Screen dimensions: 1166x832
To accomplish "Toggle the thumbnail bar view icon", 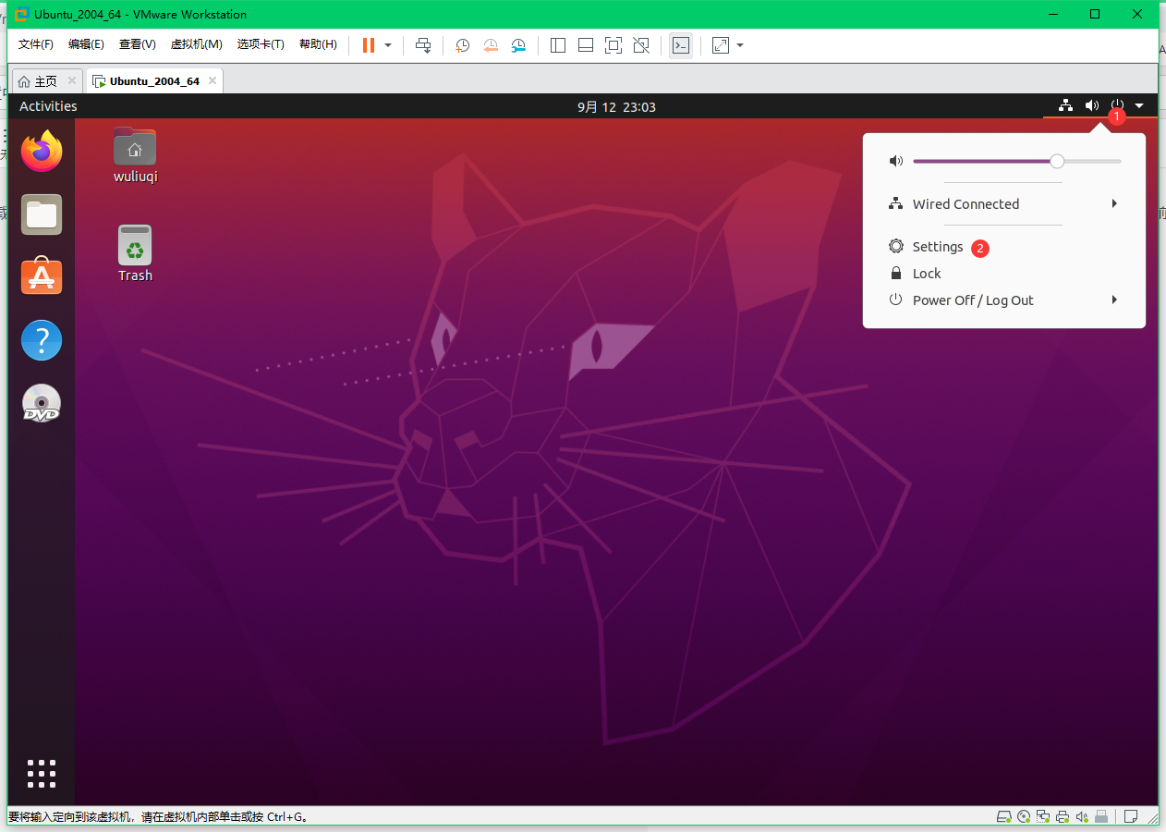I will 585,45.
